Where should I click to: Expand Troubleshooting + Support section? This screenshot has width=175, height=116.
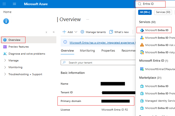(5, 74)
